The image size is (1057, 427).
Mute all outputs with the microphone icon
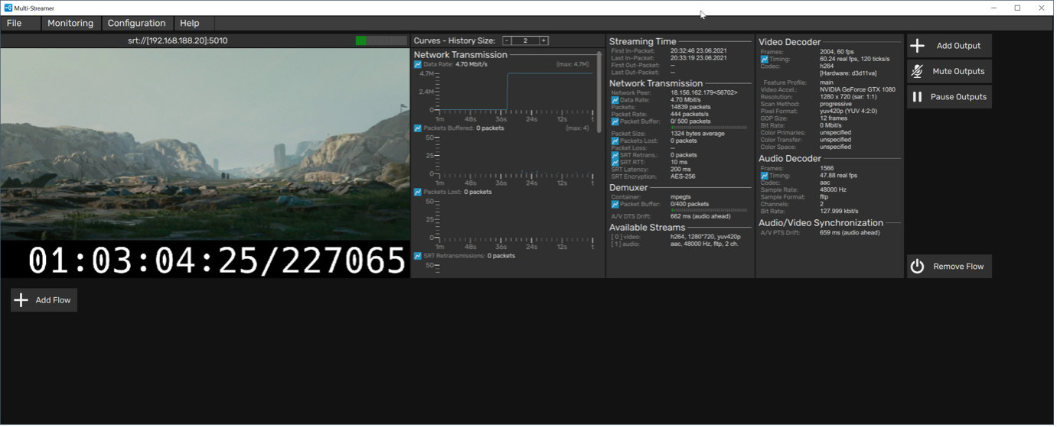[x=918, y=72]
